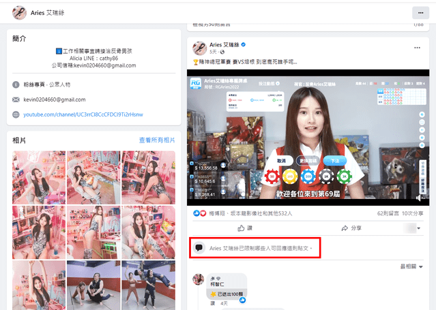The height and width of the screenshot is (310, 436).
Task: Open the 最相關 comment sorting dropdown
Action: point(411,266)
